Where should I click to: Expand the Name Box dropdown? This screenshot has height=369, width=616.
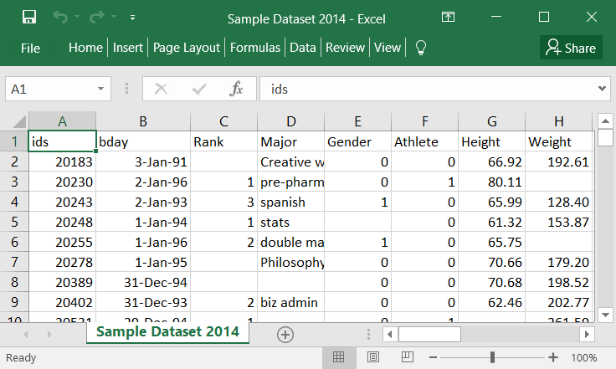101,89
